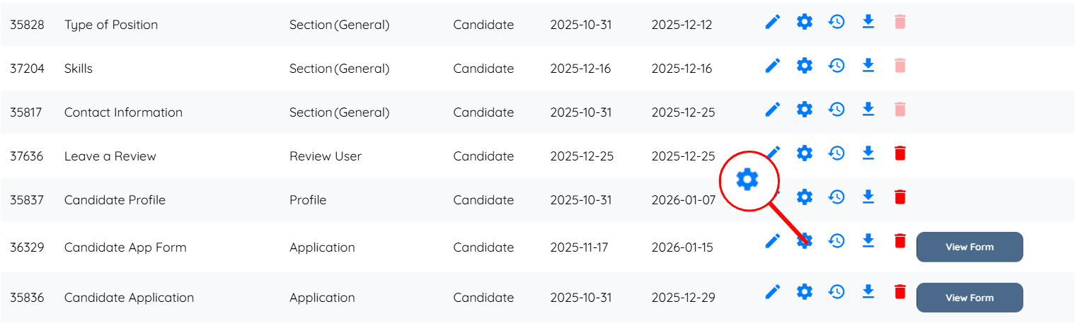1075x328 pixels.
Task: Click View Form for Candidate App Form
Action: [x=969, y=247]
